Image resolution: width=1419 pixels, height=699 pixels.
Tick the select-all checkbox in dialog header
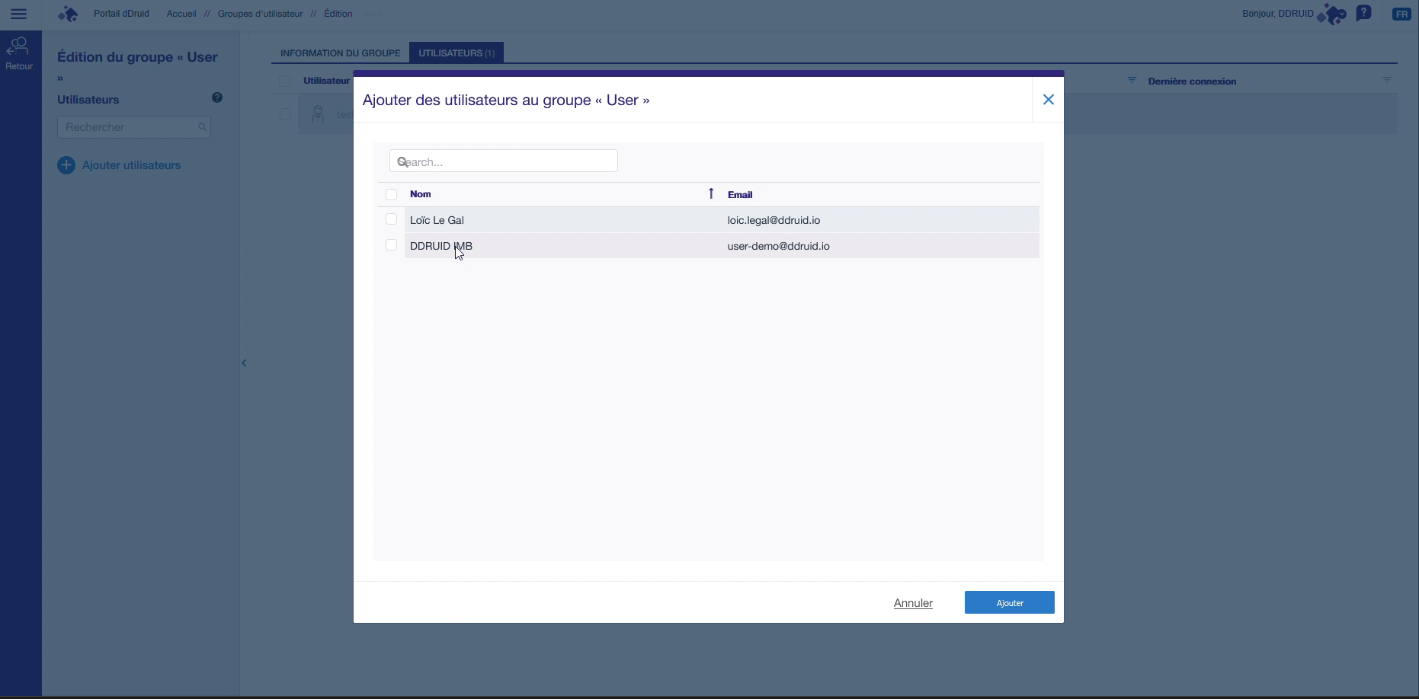tap(391, 194)
